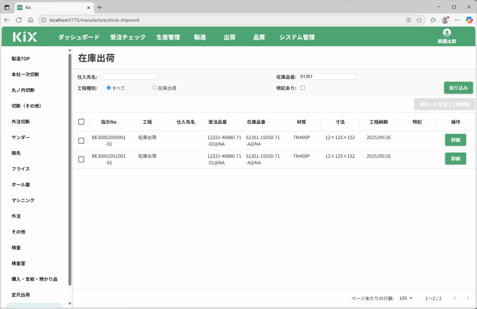Open the Copilot icon in browser toolbar
This screenshot has height=309, width=477.
point(469,20)
